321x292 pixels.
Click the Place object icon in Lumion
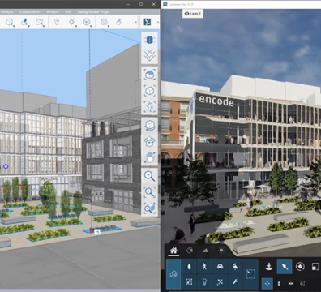pyautogui.click(x=269, y=267)
